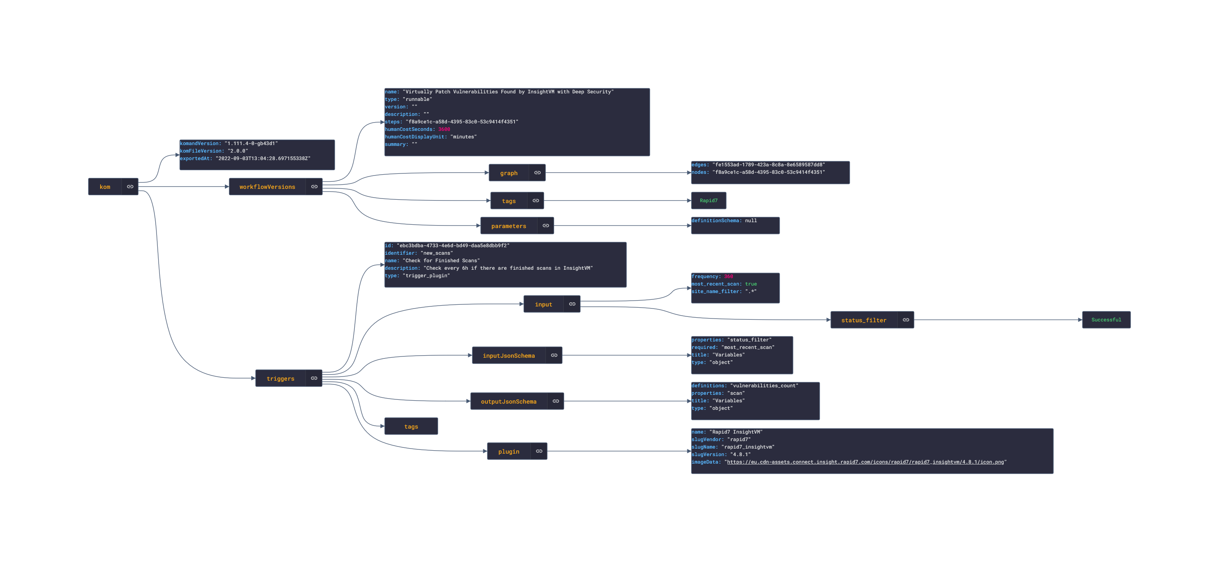The height and width of the screenshot is (562, 1219).
Task: Select the kom root node label
Action: click(x=105, y=187)
